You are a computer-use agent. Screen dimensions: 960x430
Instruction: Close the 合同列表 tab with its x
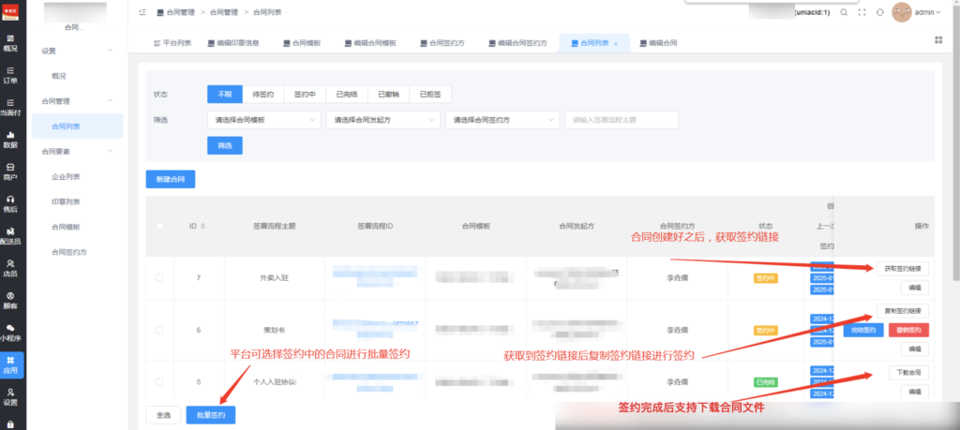[616, 43]
